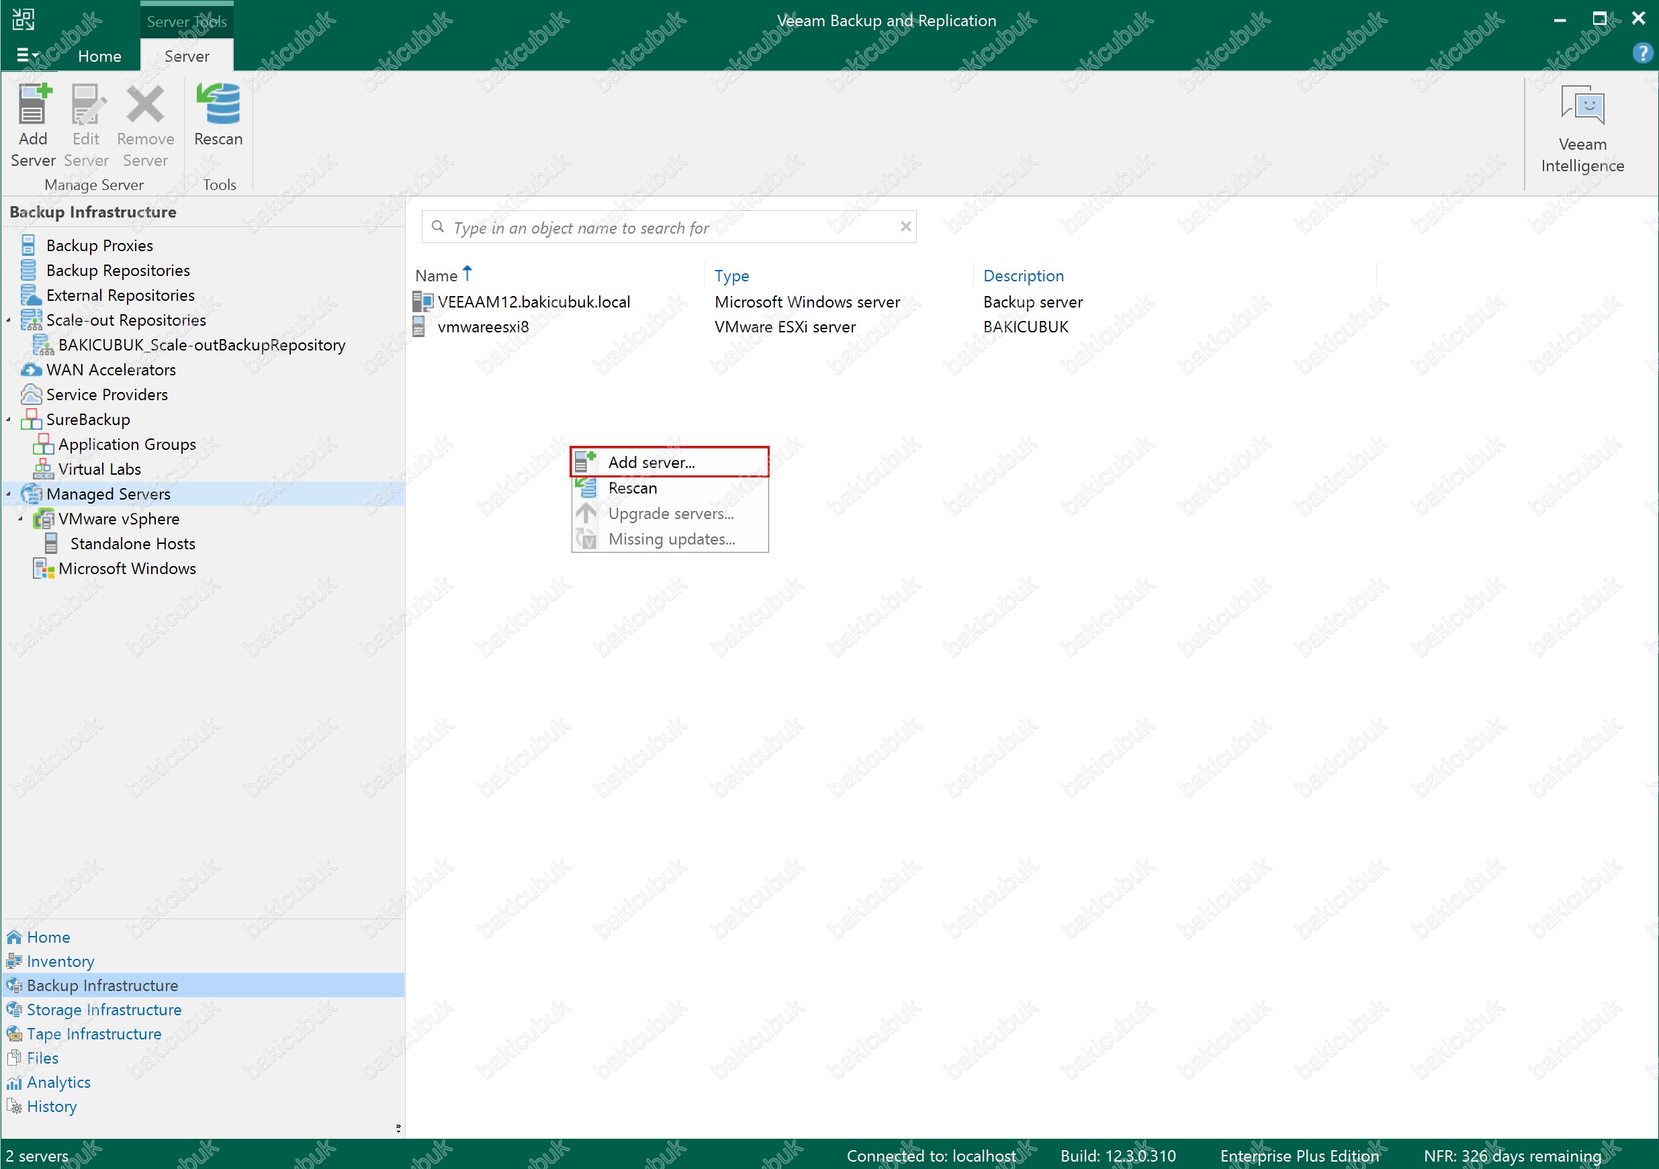Switch to the Home ribbon tab
This screenshot has height=1169, width=1659.
tap(99, 56)
